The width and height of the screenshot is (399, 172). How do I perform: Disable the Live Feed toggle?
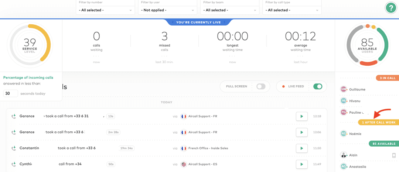(317, 86)
